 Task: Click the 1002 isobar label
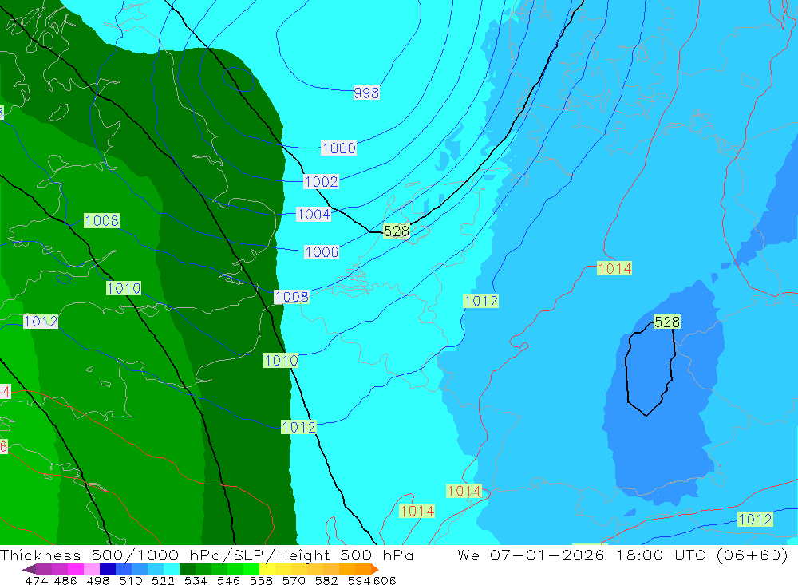click(x=321, y=182)
